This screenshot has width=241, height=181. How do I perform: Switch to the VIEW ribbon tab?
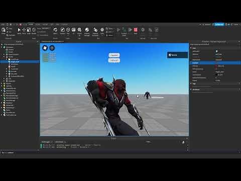point(58,25)
